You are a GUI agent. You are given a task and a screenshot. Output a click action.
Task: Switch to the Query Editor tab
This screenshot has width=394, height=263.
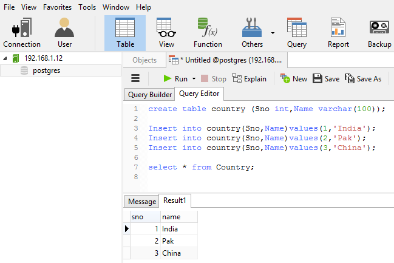[199, 94]
